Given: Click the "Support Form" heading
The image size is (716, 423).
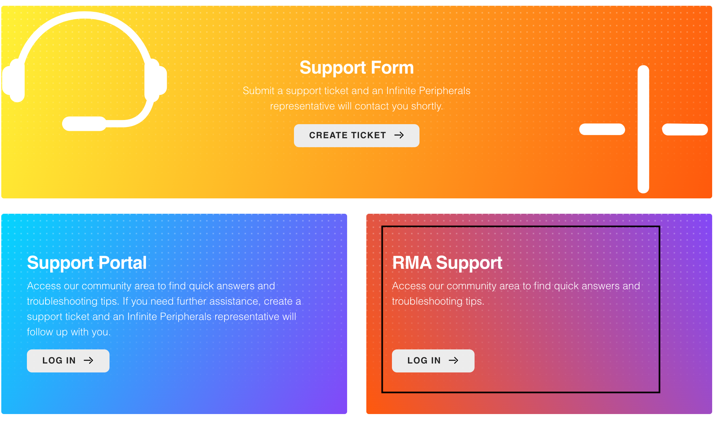Looking at the screenshot, I should [x=356, y=68].
